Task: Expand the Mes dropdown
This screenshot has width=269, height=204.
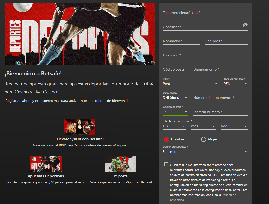Action: pyautogui.click(x=203, y=126)
